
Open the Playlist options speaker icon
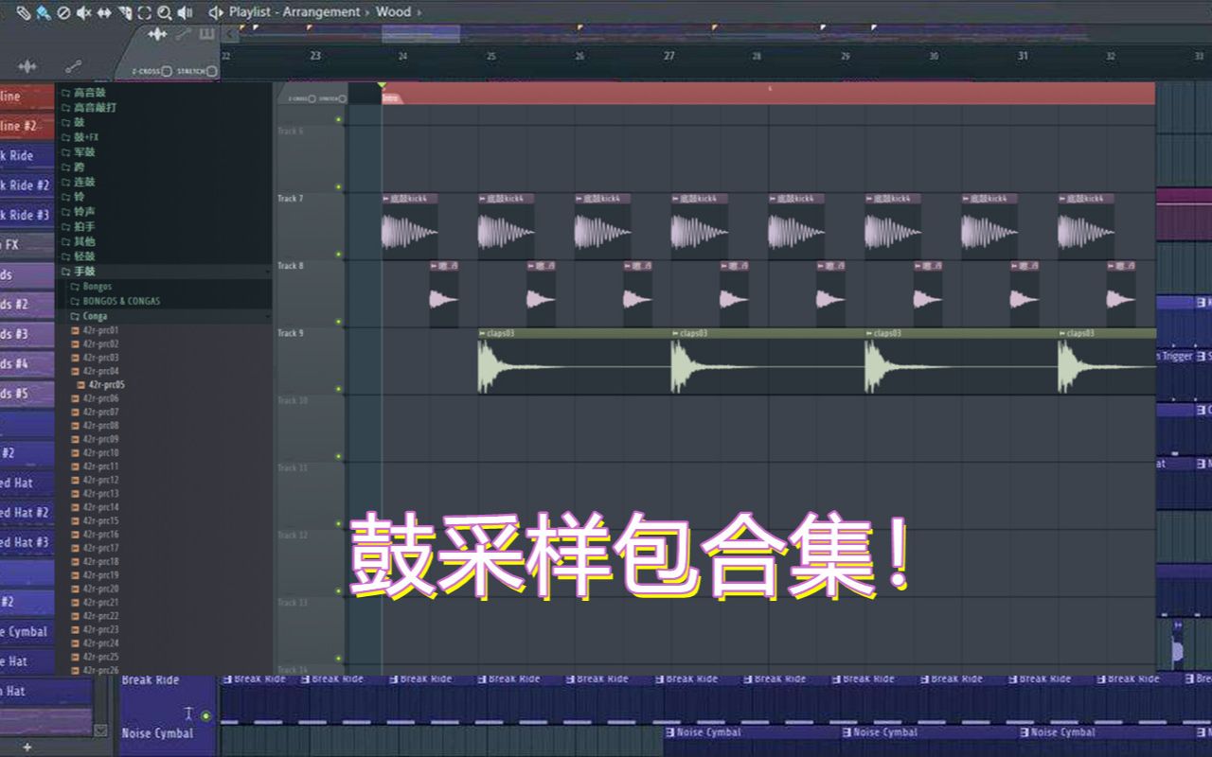(x=216, y=12)
